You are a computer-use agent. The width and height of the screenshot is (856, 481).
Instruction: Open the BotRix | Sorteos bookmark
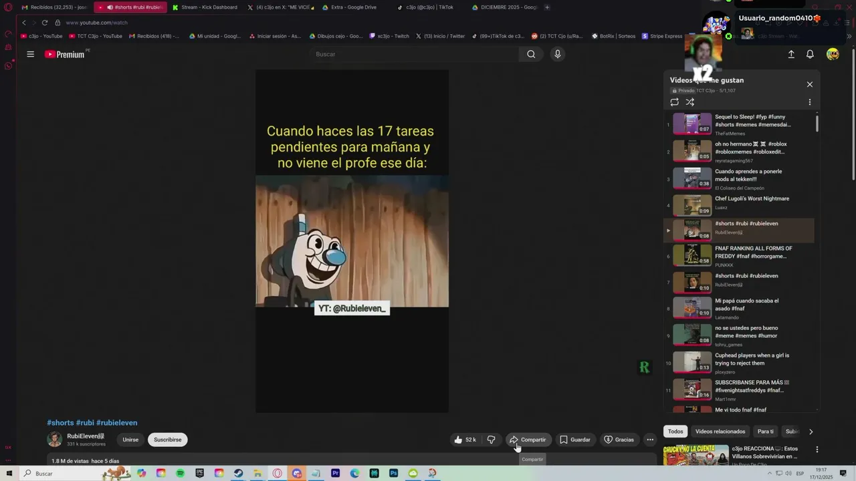[x=614, y=36]
